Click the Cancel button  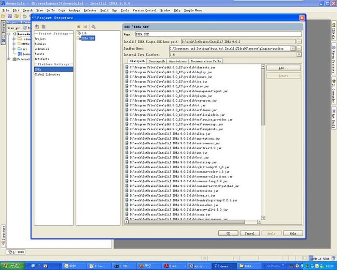click(x=249, y=234)
